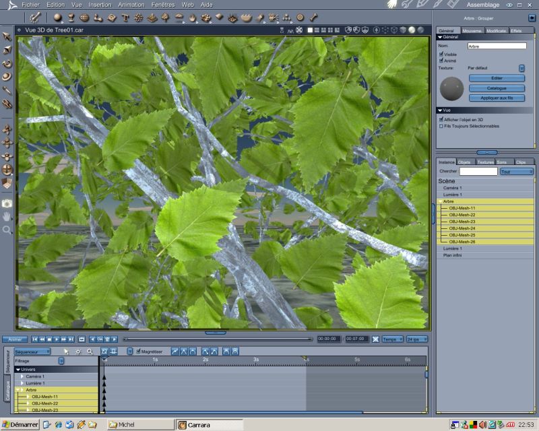Insert a bone from the toolbar

click(x=313, y=18)
